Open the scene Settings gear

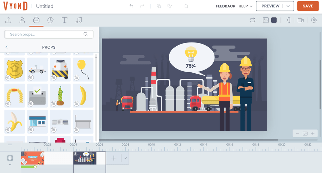[x=314, y=20]
